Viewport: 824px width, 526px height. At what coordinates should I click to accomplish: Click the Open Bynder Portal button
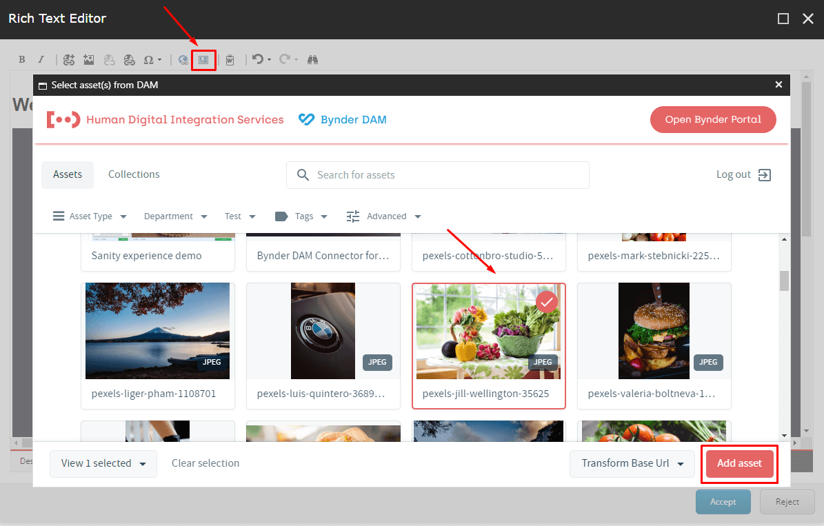tap(713, 119)
